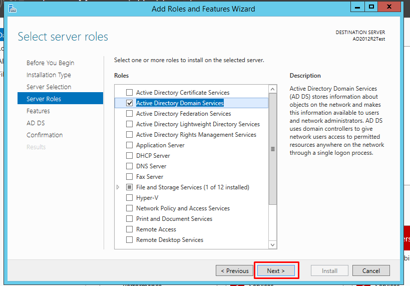Check the Application Server role
Image resolution: width=410 pixels, height=286 pixels.
click(x=129, y=145)
